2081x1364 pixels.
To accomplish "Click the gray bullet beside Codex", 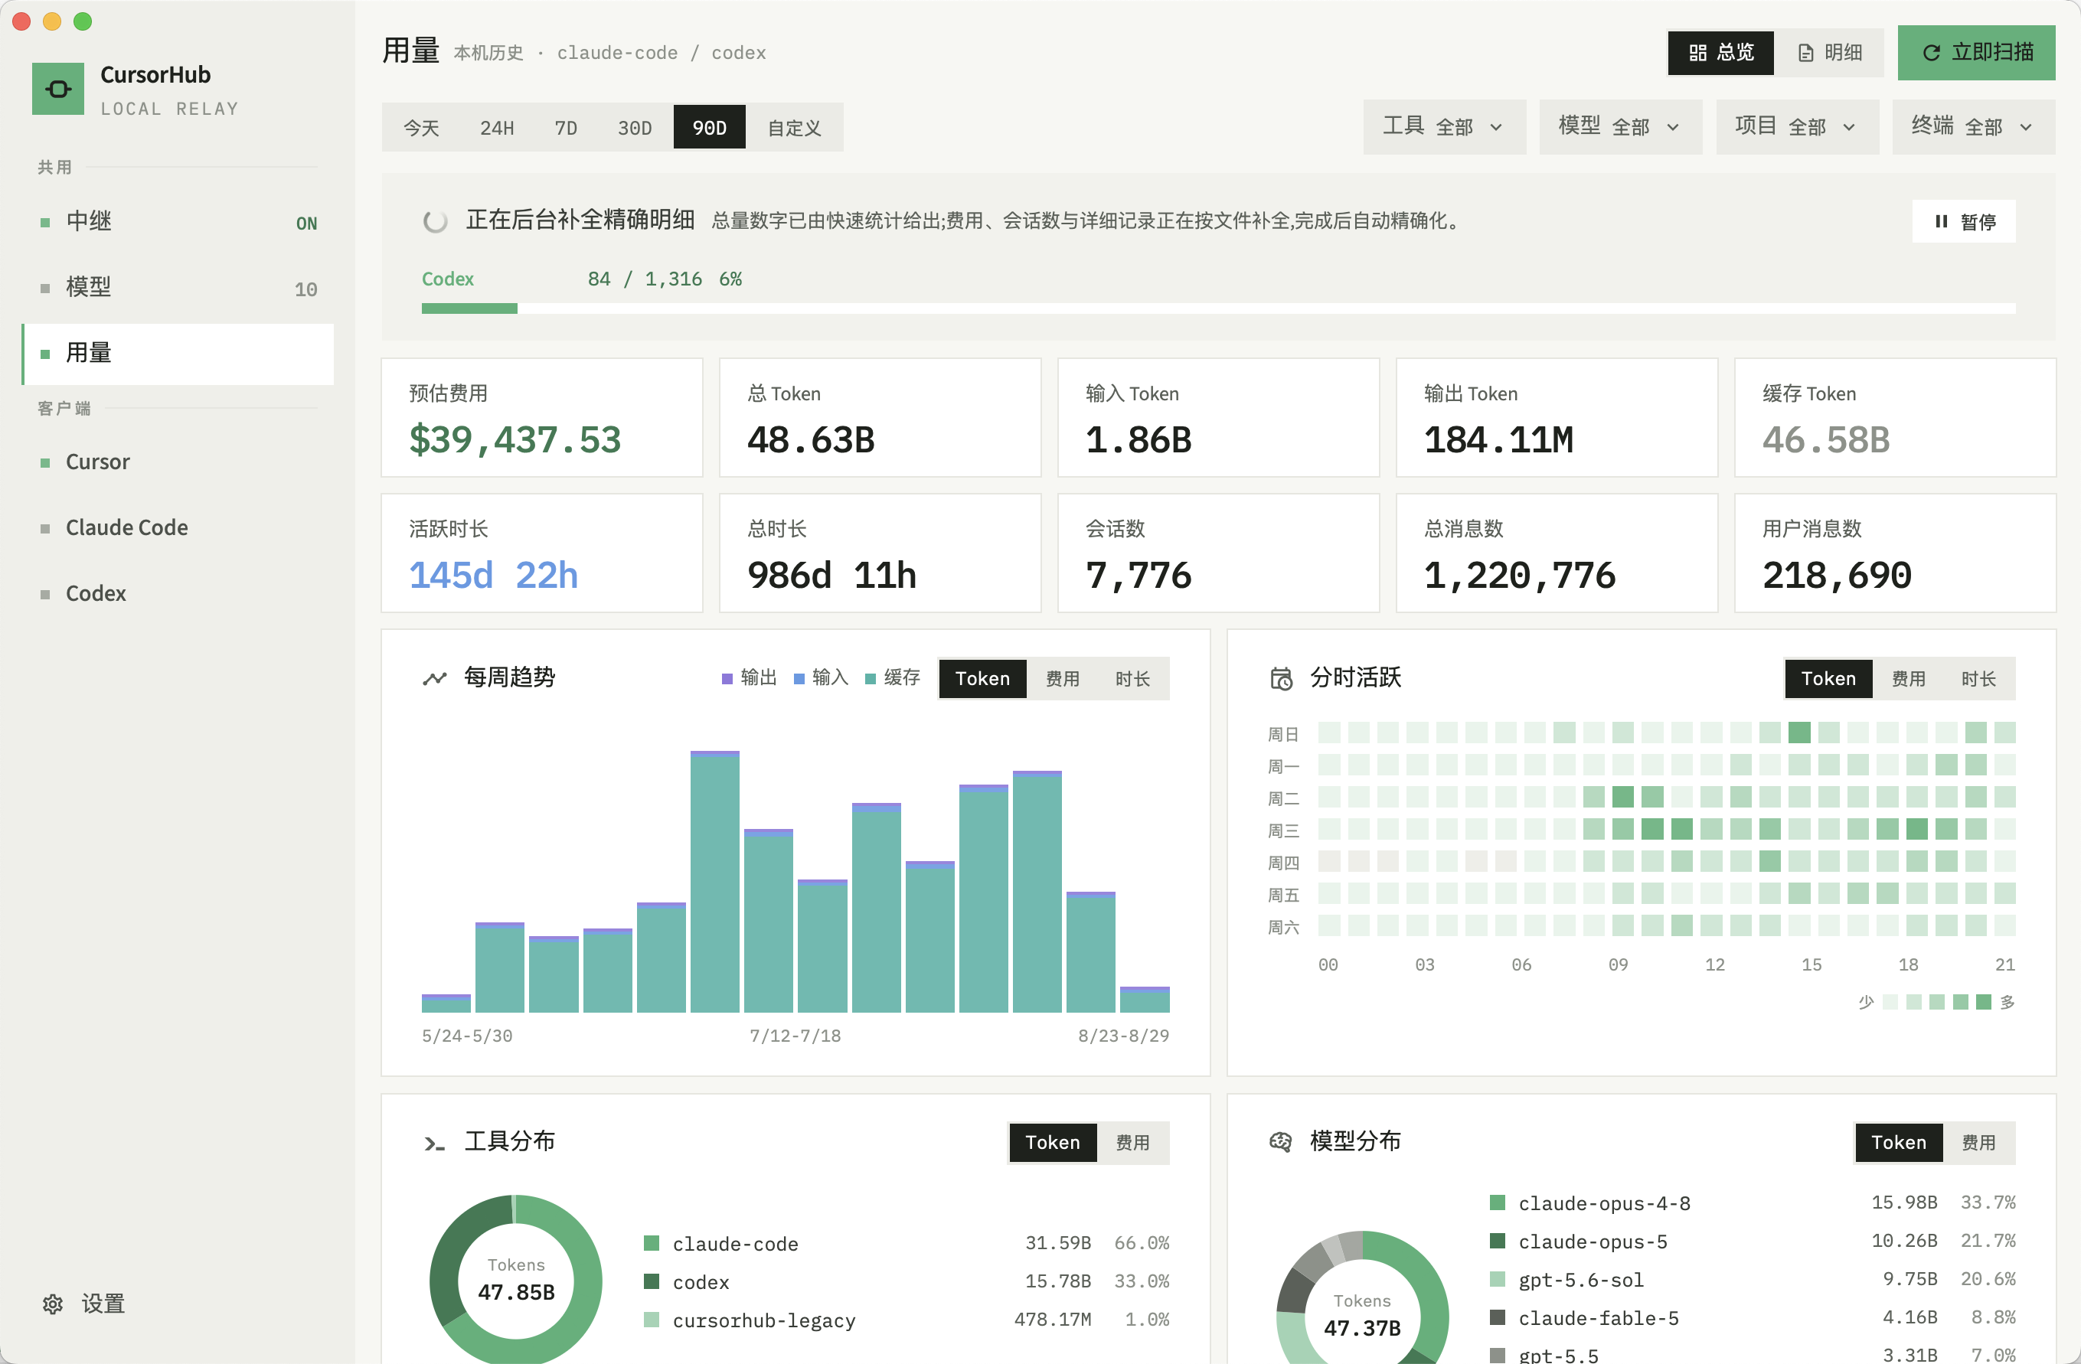I will [45, 595].
